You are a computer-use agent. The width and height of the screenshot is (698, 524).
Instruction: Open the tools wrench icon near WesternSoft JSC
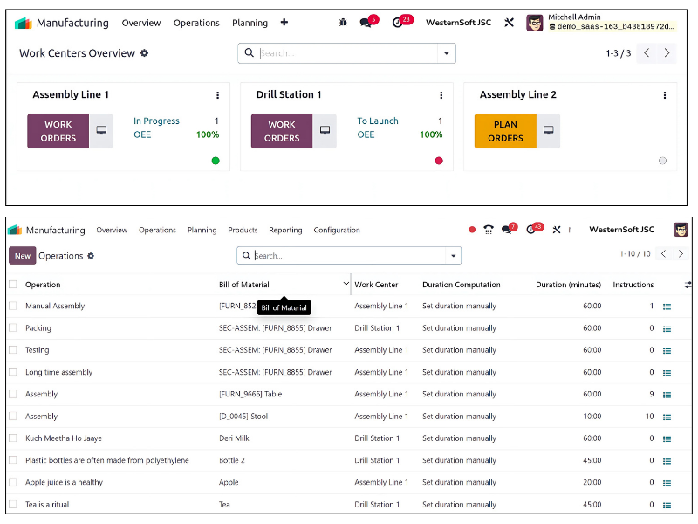coord(509,23)
